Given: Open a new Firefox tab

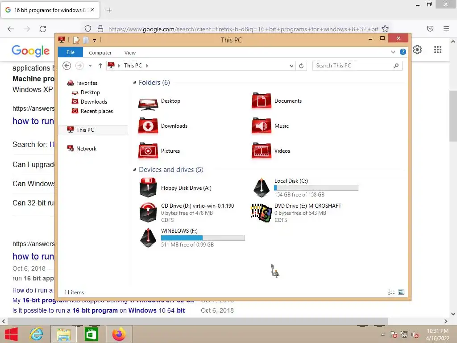Looking at the screenshot, I should coord(109,10).
